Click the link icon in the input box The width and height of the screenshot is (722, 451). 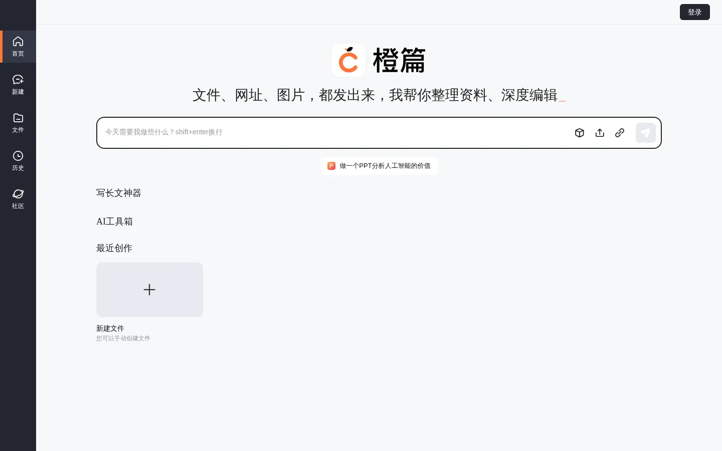620,133
